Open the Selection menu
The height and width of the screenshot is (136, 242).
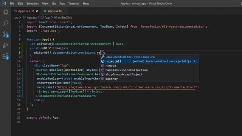tap(33, 3)
